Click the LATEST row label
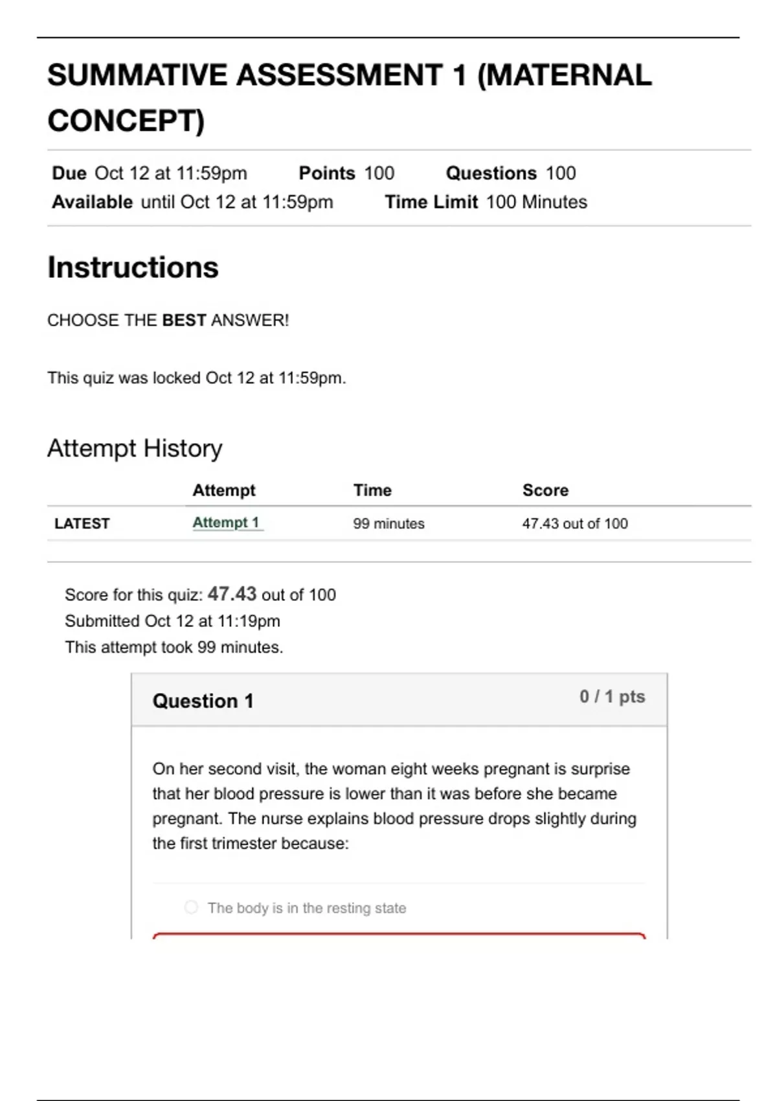The width and height of the screenshot is (777, 1101). point(82,523)
